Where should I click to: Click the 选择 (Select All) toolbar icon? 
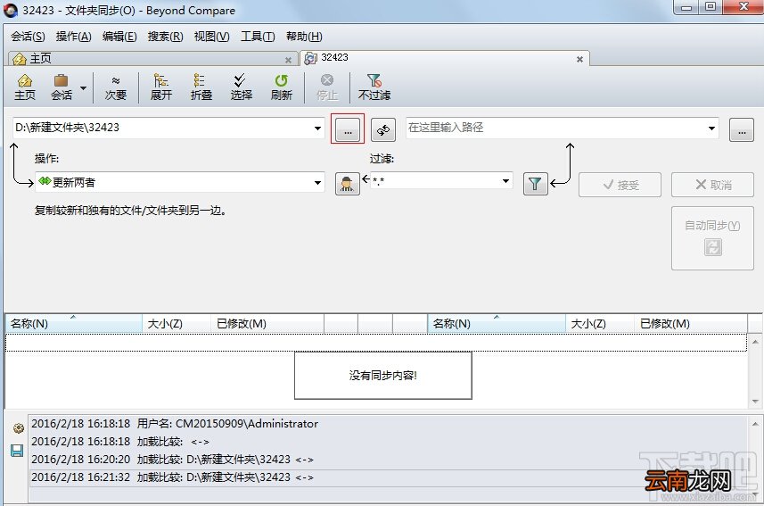click(x=242, y=87)
